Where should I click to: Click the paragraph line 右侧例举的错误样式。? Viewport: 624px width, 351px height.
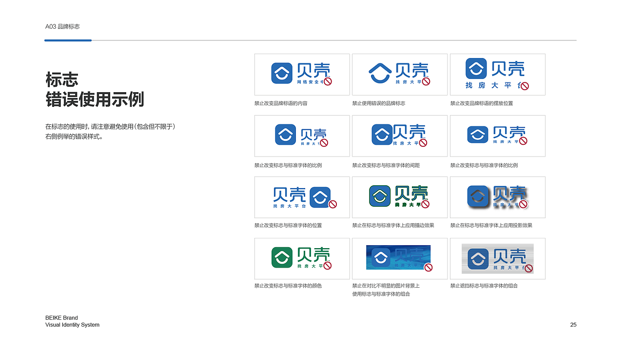point(74,136)
